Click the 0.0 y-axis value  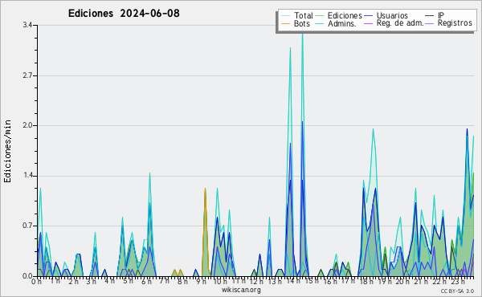tap(27, 276)
